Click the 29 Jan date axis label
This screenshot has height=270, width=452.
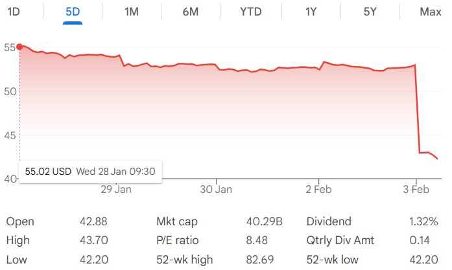115,189
